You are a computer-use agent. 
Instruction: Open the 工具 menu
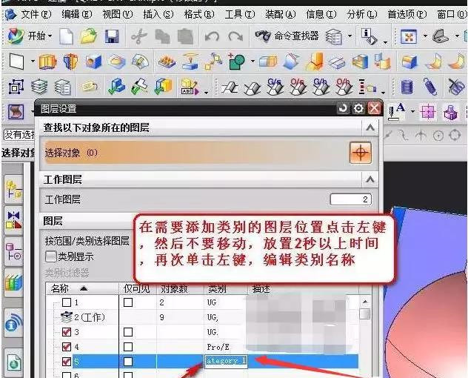tap(238, 14)
